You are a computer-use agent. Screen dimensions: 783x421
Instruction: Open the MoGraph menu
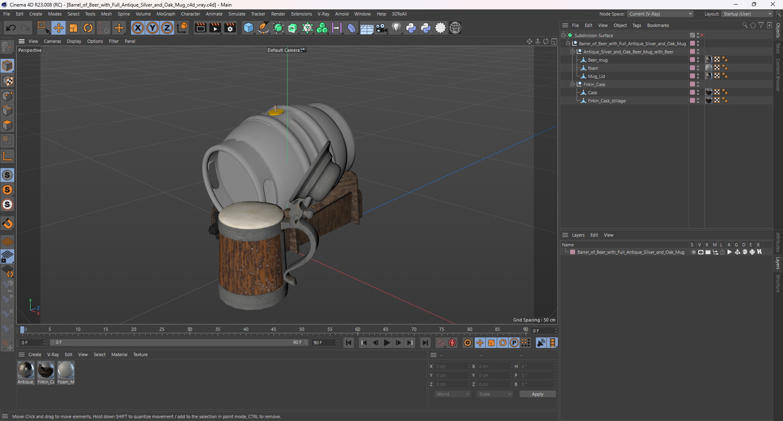166,14
